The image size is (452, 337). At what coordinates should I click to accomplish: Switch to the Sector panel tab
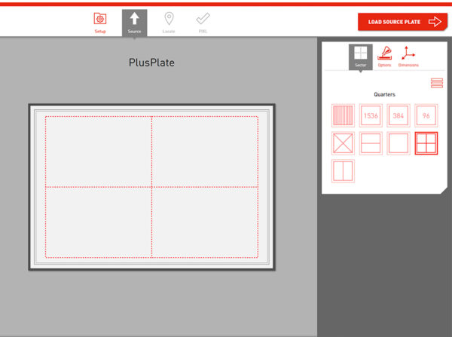tap(360, 57)
